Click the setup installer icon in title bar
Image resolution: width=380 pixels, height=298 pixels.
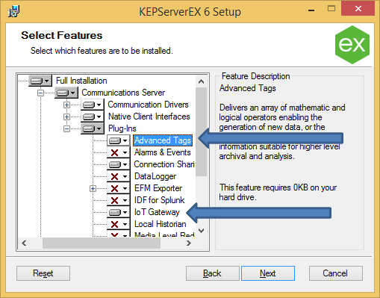(x=13, y=11)
